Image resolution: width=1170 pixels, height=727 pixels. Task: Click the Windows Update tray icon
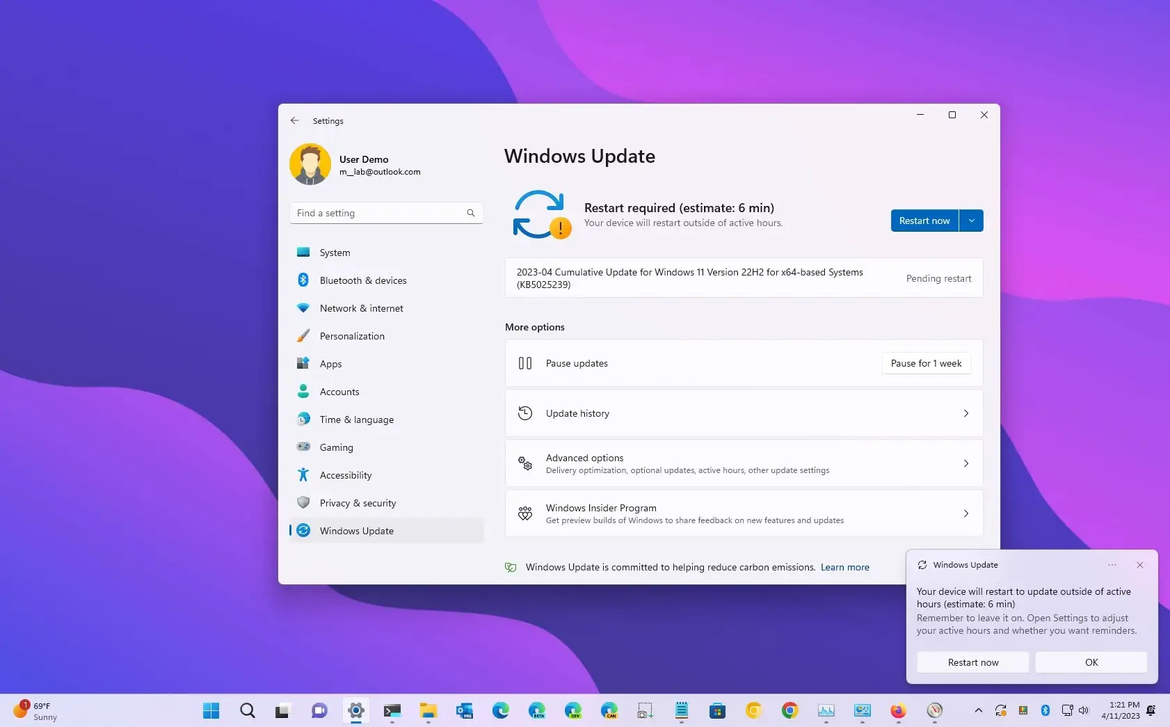click(1000, 710)
